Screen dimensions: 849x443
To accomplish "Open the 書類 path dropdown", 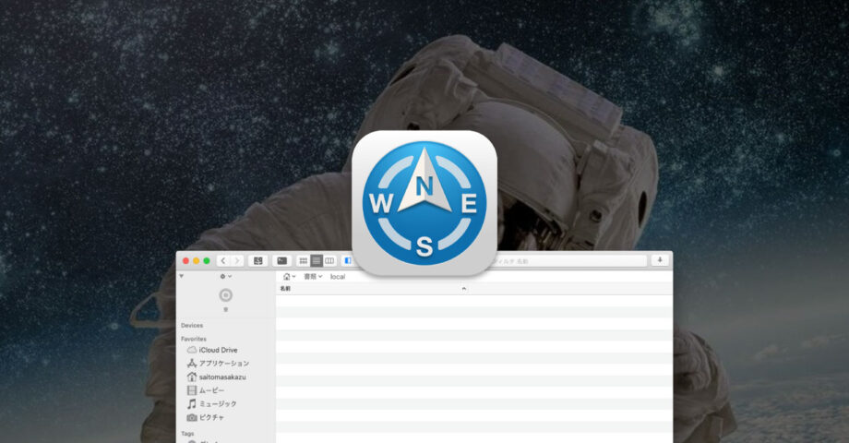I will pos(313,277).
